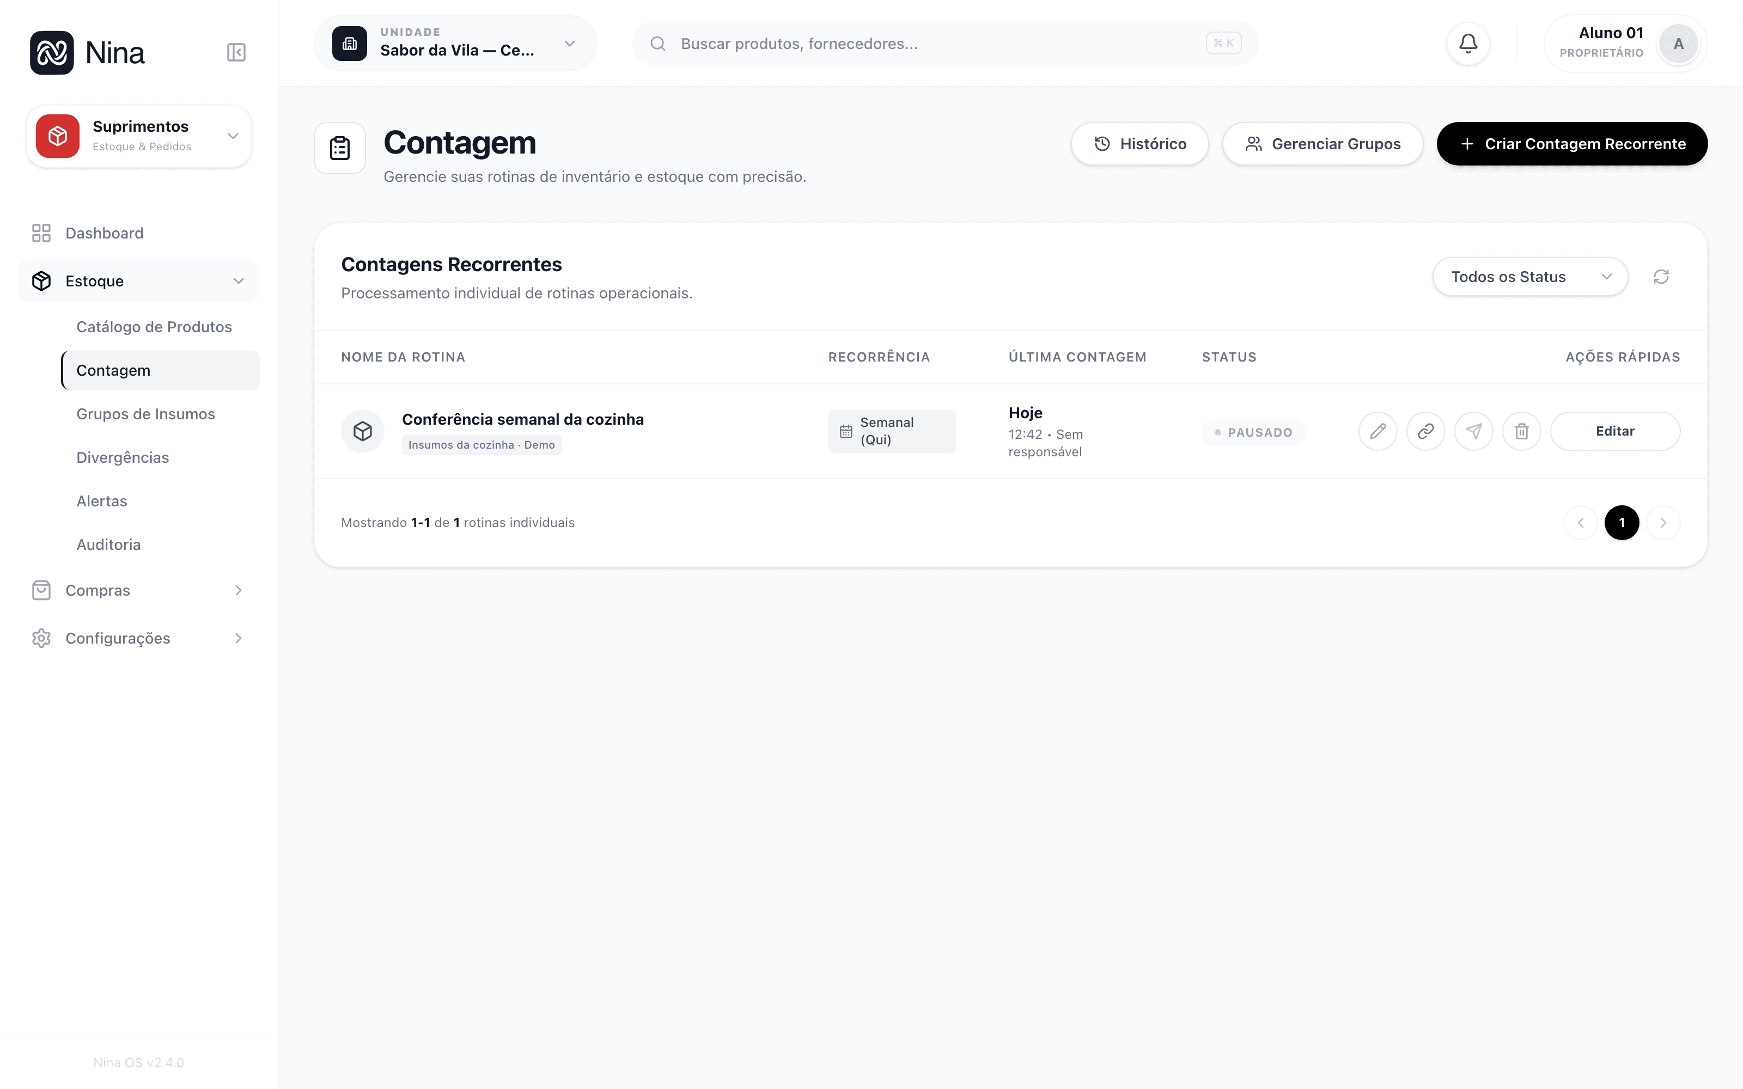Open the Histórico button
The height and width of the screenshot is (1089, 1743).
pos(1139,144)
